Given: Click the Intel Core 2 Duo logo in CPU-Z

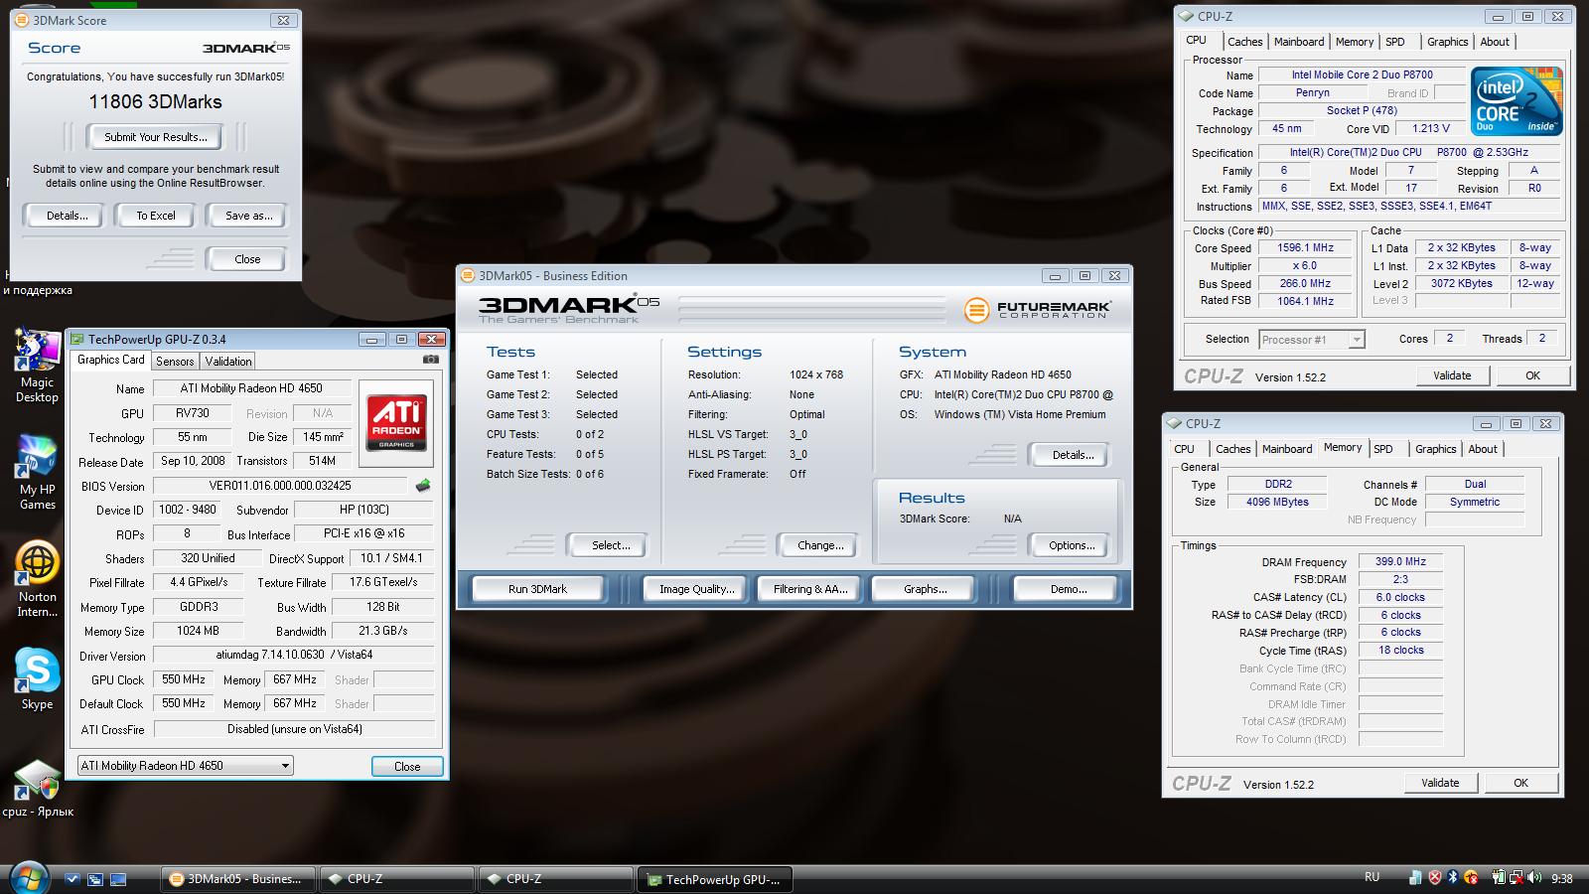Looking at the screenshot, I should tap(1517, 101).
